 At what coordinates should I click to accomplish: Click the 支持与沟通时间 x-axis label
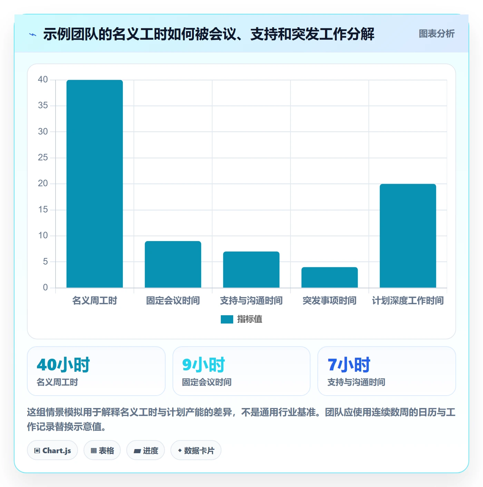click(x=251, y=301)
